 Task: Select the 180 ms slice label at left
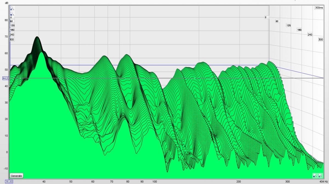coord(12,30)
